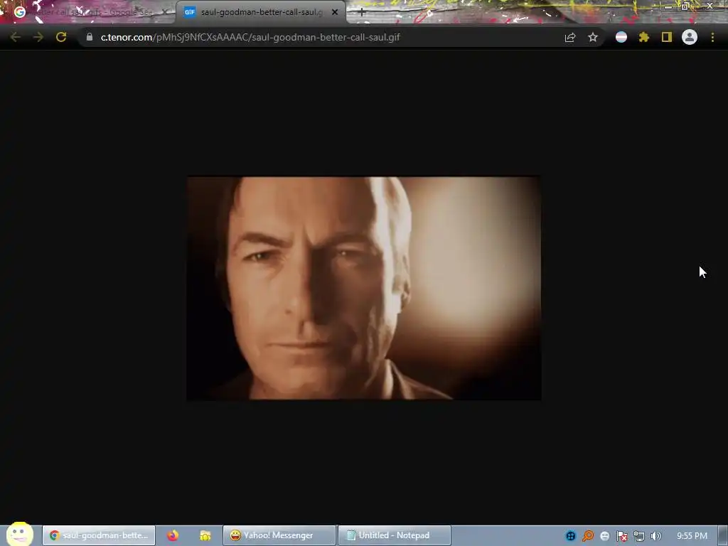The image size is (728, 546).
Task: Open the file explorer folder on the taskbar
Action: [205, 536]
